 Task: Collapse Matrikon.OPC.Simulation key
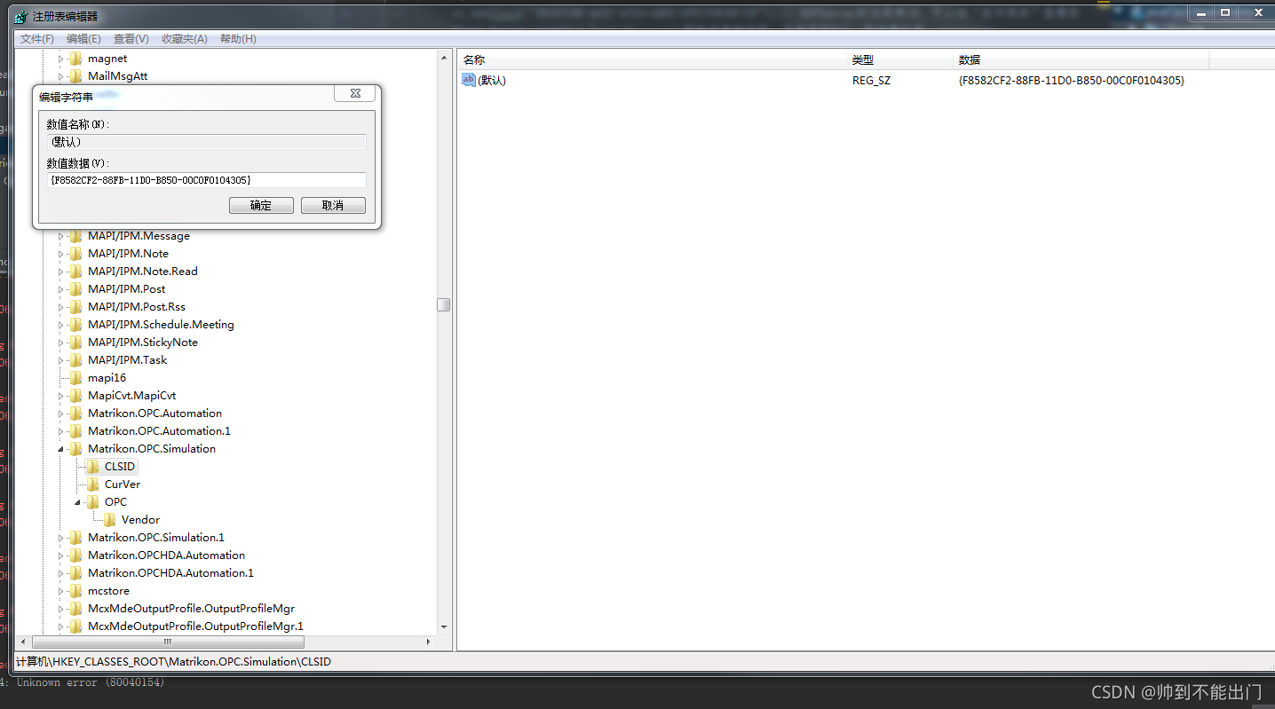(x=62, y=449)
